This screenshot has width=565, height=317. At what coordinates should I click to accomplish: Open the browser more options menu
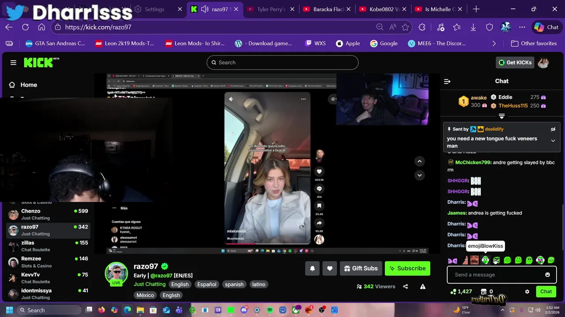(x=522, y=27)
